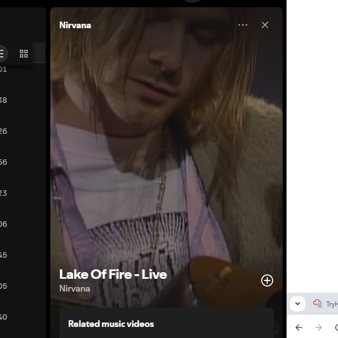The height and width of the screenshot is (338, 338).
Task: Close the Nirvana now playing panel
Action: click(265, 25)
